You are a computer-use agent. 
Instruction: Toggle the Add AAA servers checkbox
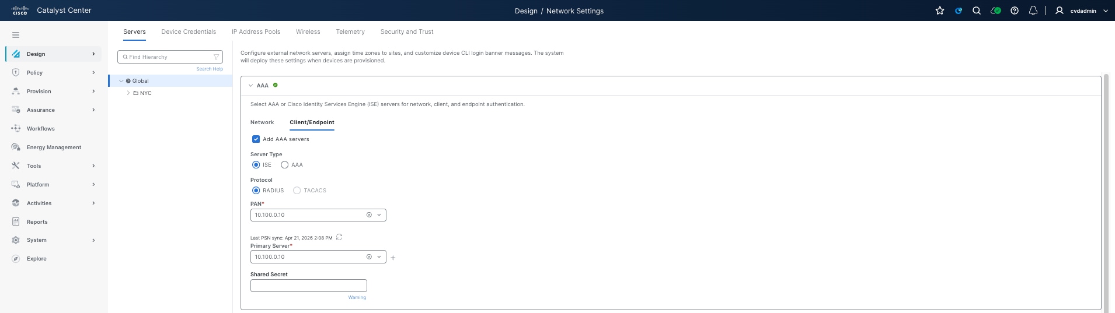256,139
